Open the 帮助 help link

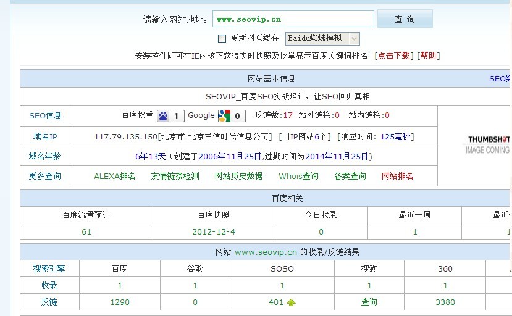click(428, 56)
